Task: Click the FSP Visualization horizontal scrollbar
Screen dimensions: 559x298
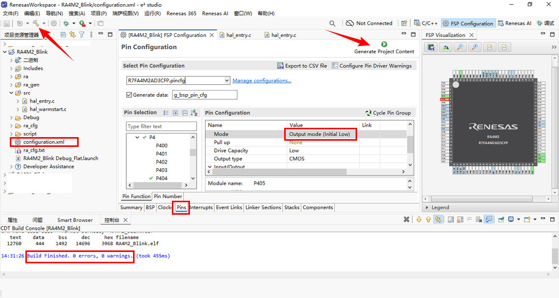Action: [x=481, y=199]
